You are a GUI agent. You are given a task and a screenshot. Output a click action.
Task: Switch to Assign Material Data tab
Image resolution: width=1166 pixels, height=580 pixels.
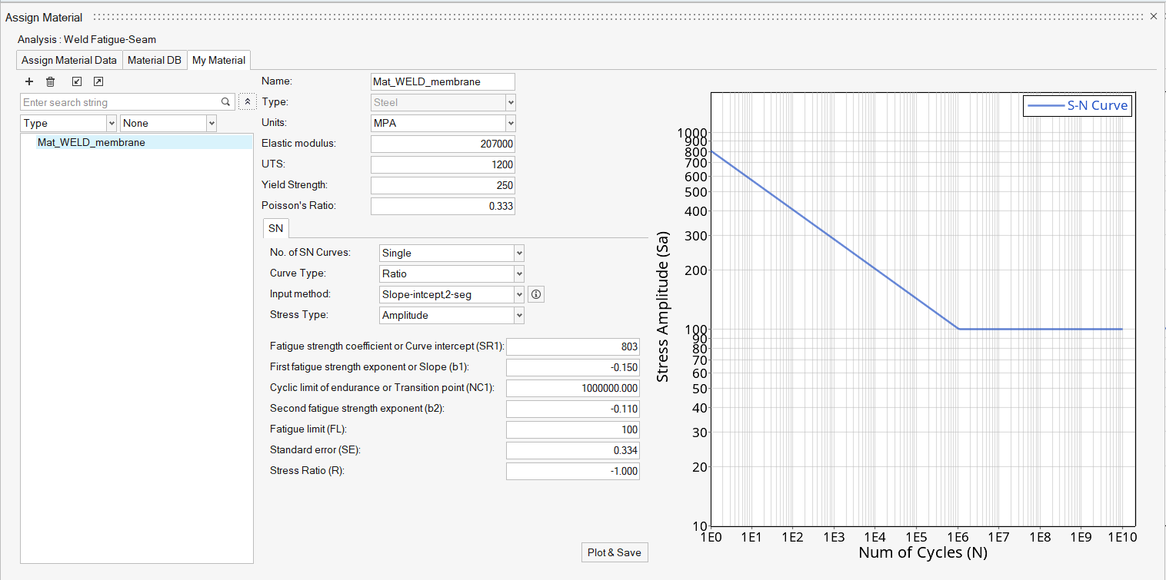tap(69, 60)
